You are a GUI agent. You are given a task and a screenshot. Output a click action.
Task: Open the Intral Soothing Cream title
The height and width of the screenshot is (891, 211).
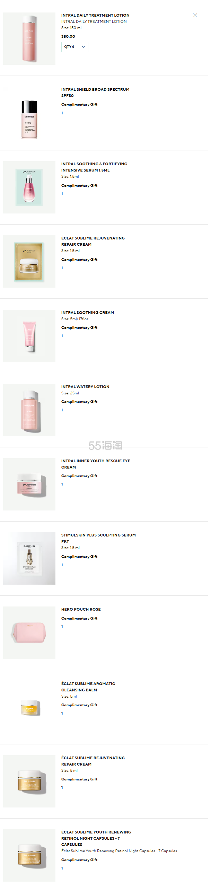point(88,313)
